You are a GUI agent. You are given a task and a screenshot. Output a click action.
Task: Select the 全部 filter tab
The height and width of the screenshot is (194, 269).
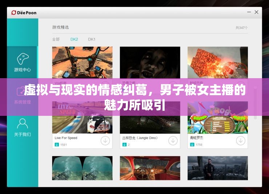(56, 39)
